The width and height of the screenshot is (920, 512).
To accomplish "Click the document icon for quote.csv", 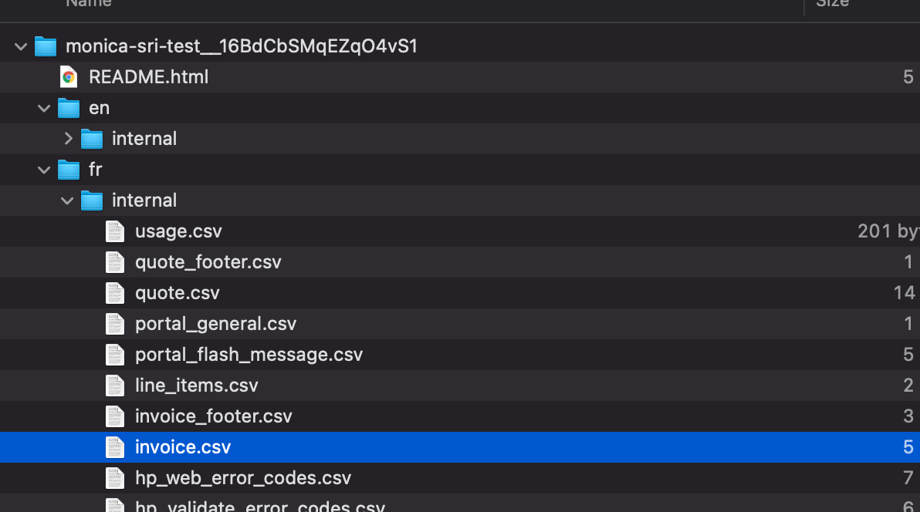I will pos(115,293).
